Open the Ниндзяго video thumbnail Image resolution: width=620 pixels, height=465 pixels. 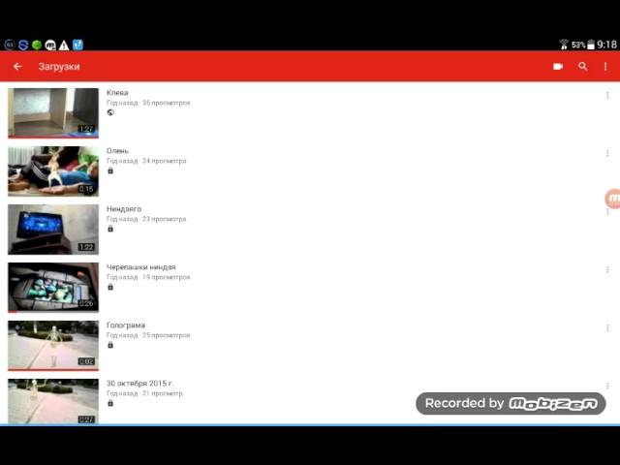pos(53,230)
